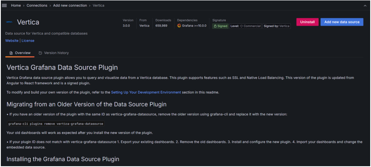Click the Signed by: Vertica badge
This screenshot has height=167, width=371.
coord(276,26)
